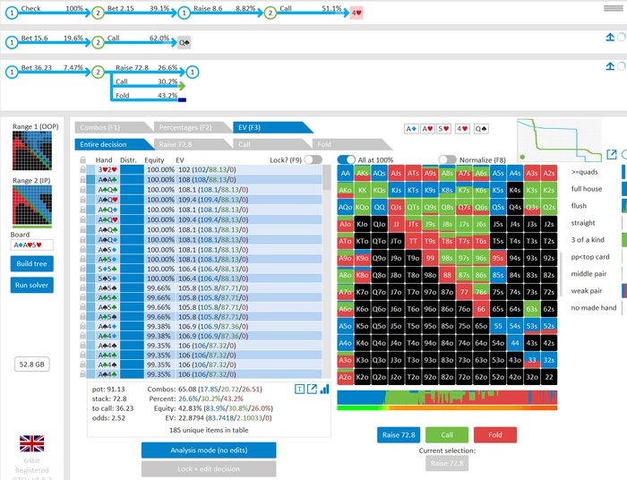Click the Build tree button
Image resolution: width=627 pixels, height=480 pixels.
click(x=31, y=264)
